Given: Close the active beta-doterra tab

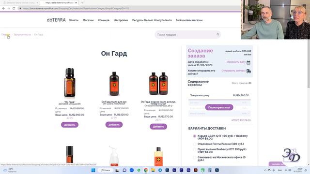Looking at the screenshot, I should 76,3.
